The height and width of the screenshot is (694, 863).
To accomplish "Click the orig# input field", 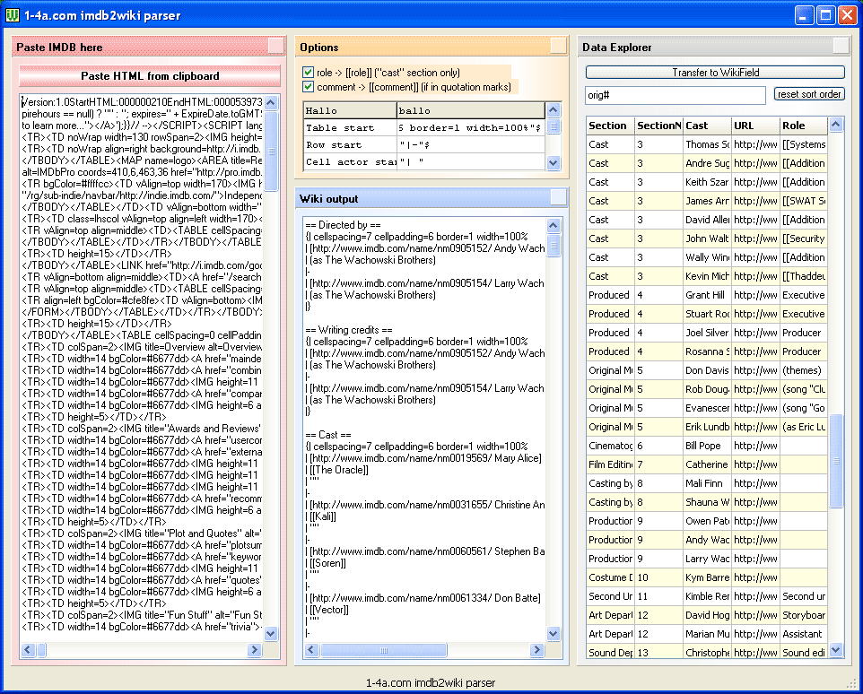I will point(676,95).
